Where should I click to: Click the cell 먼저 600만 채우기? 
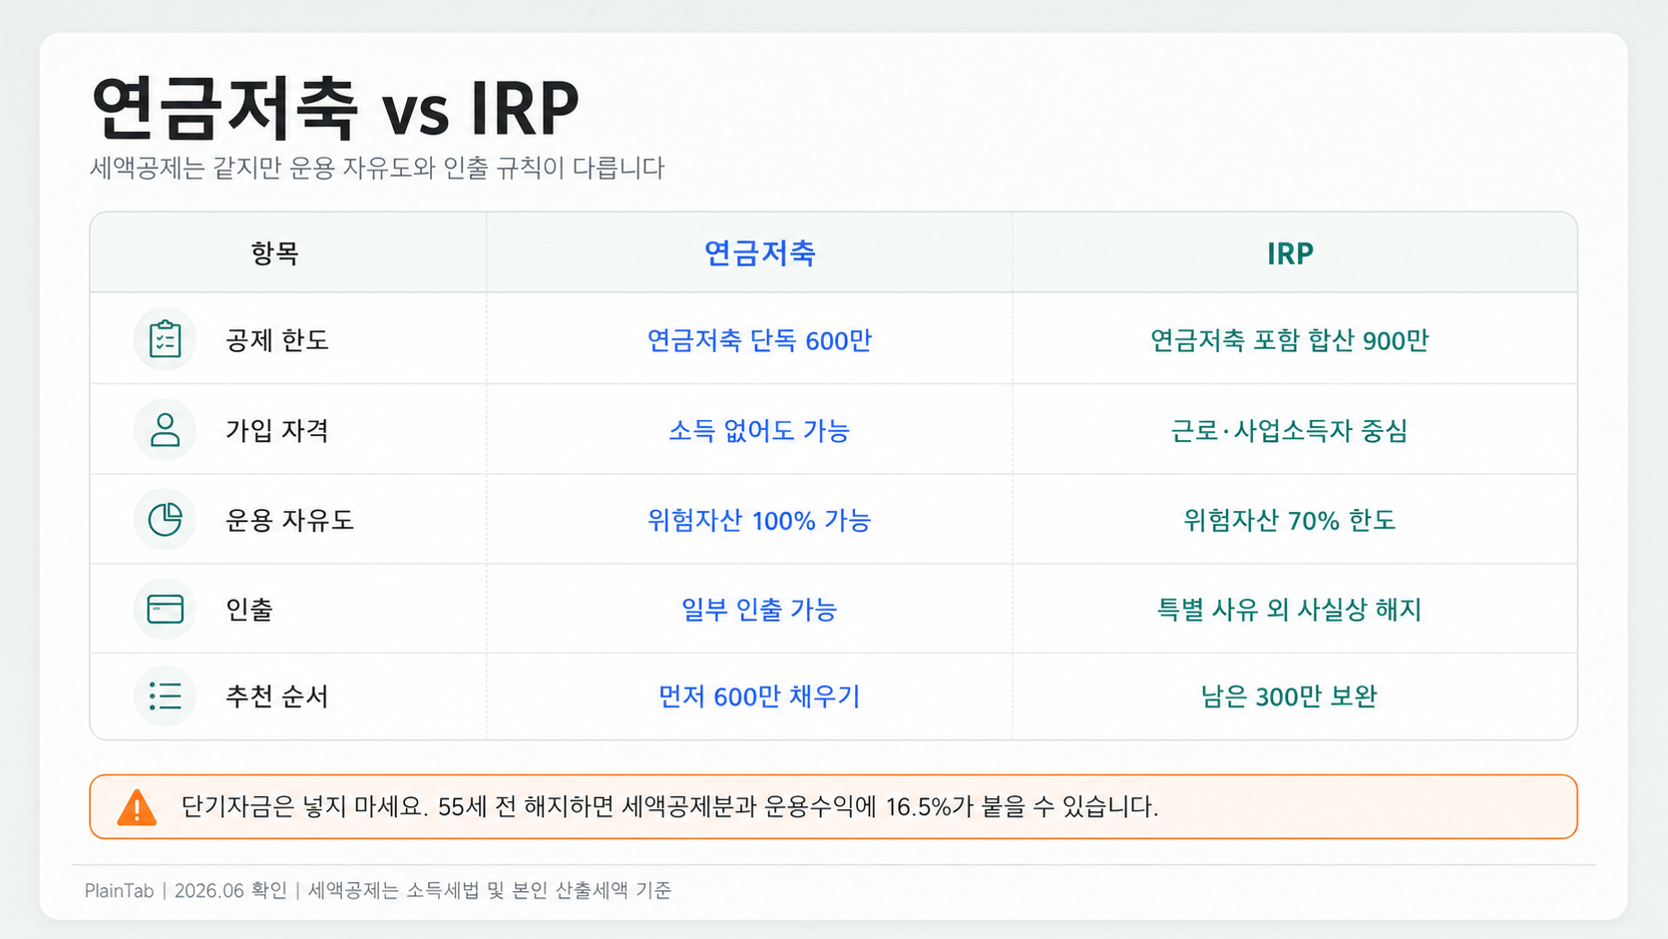click(759, 696)
